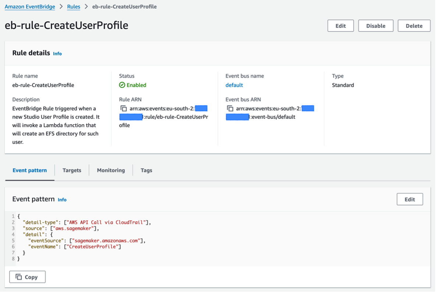Copy the Rule ARN using its copy icon
The image size is (436, 293).
tap(124, 108)
